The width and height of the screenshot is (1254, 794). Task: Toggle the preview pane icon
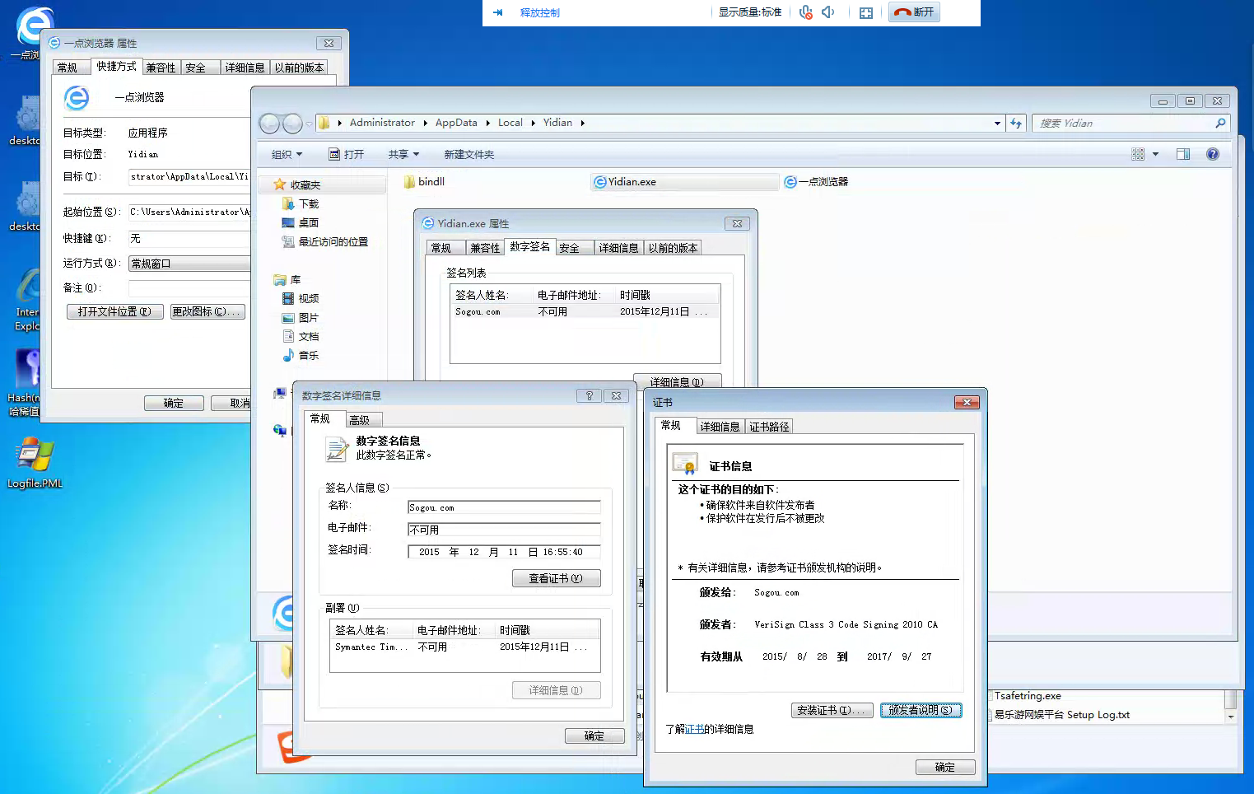pos(1183,154)
